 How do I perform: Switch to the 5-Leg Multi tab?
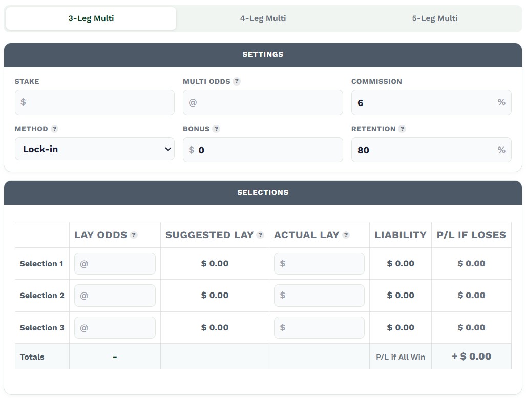pos(435,18)
